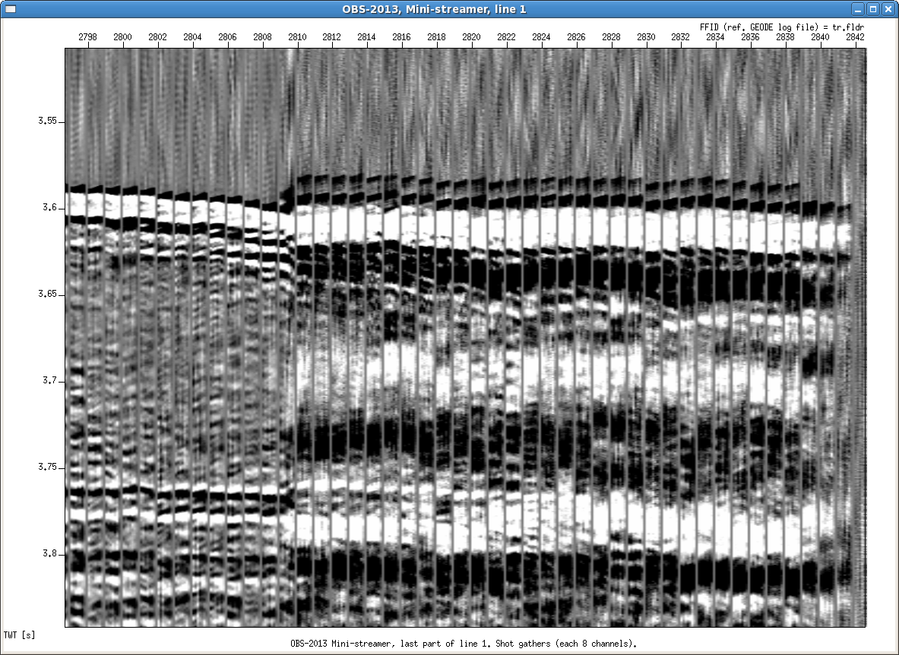This screenshot has width=899, height=655.
Task: Select the 2836 FFID axis label
Action: [x=750, y=36]
